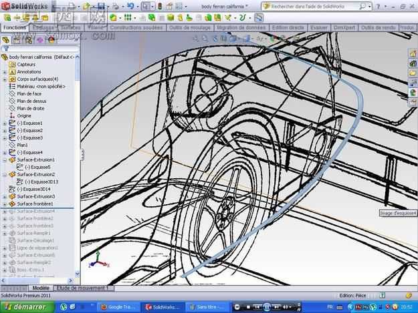
Task: Stop playback in the taskbar media player
Action: (248, 307)
